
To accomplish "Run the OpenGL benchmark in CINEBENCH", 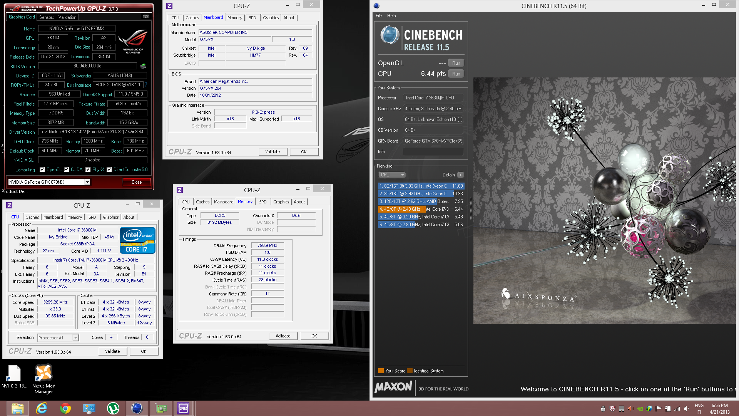I will (456, 63).
